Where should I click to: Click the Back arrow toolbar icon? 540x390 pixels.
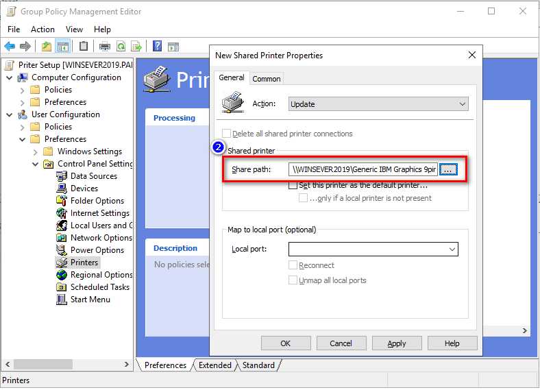(10, 46)
